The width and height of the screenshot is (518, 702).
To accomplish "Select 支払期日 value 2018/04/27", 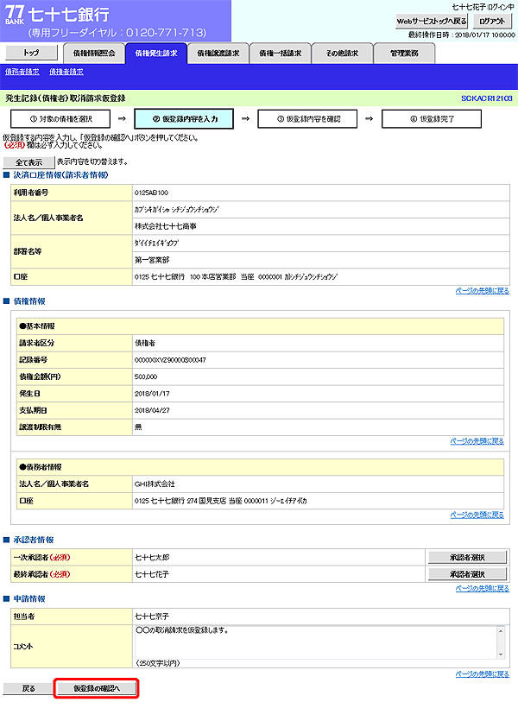I will (x=152, y=410).
